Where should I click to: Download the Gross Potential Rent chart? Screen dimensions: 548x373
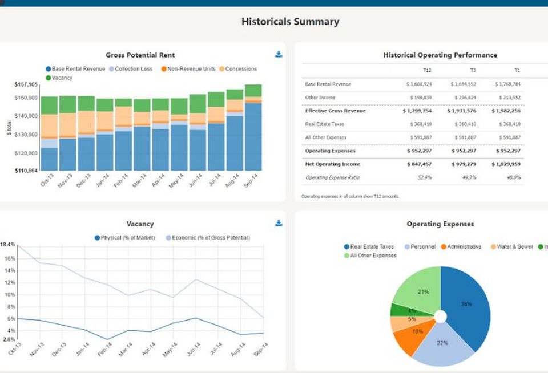pos(279,54)
